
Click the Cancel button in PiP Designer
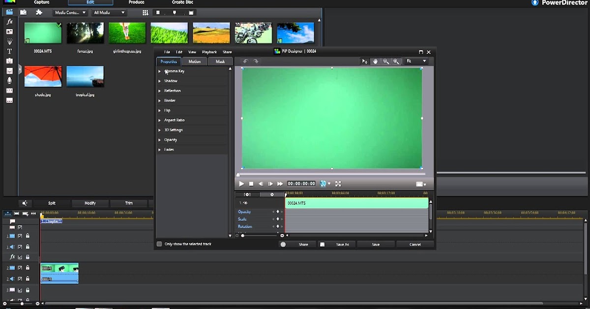coord(415,244)
